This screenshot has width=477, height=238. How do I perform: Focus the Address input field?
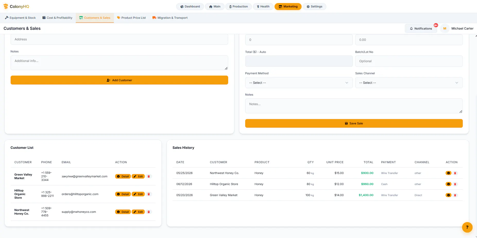click(x=119, y=39)
